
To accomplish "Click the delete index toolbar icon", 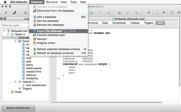I will 109,13.
